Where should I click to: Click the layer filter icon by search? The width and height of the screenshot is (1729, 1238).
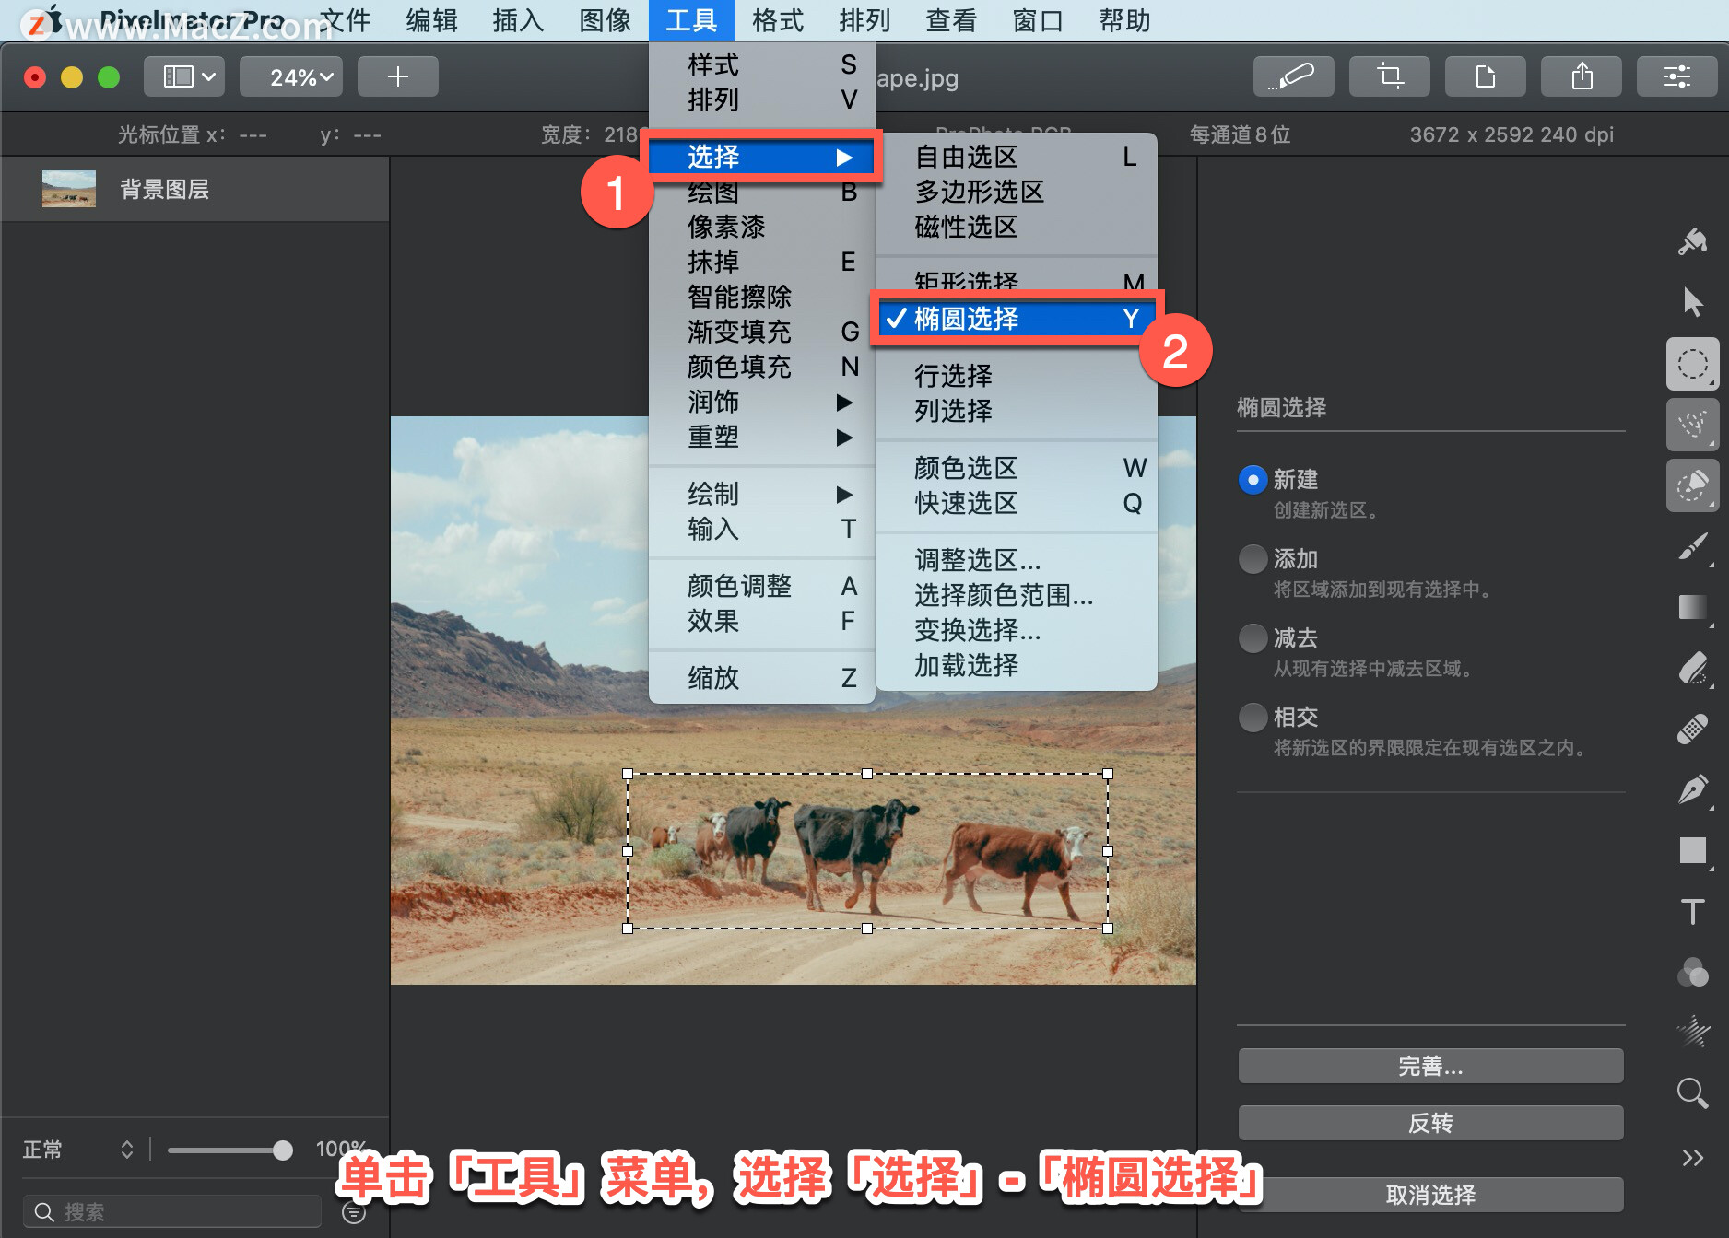[x=354, y=1212]
